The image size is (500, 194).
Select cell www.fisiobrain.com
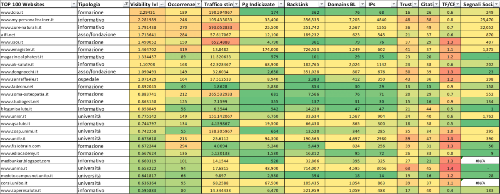point(38,146)
